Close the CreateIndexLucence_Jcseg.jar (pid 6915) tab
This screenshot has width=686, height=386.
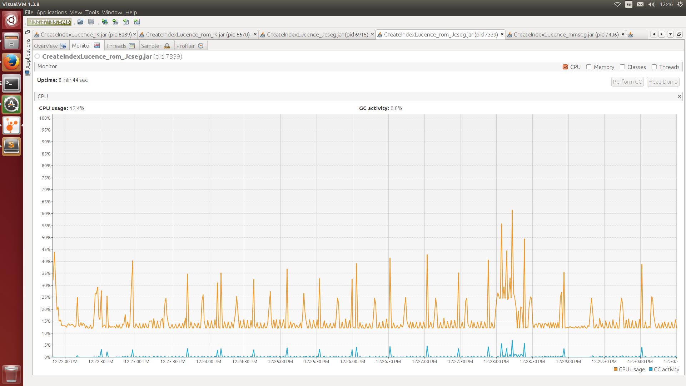pyautogui.click(x=372, y=34)
